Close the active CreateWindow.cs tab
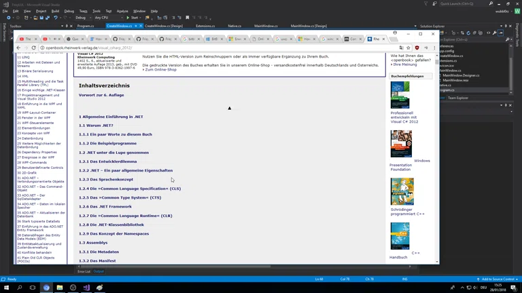Viewport: 522px width, 293px height. (141, 26)
